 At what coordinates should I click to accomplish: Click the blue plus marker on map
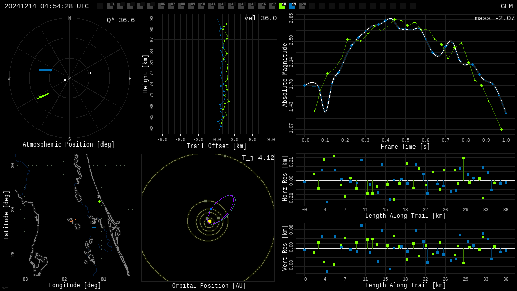(x=94, y=227)
